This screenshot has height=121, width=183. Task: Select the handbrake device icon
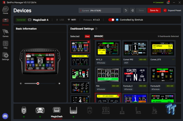pyautogui.click(x=138, y=110)
